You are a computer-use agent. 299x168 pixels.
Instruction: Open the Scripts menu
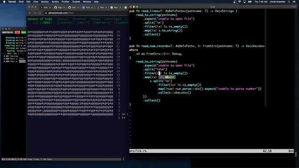[55, 2]
